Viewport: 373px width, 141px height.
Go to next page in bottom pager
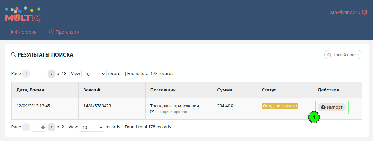51,127
